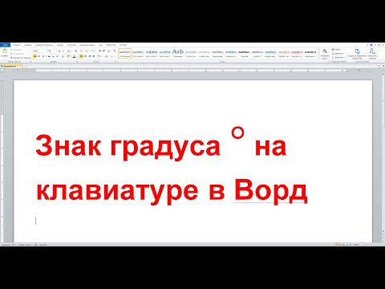Open the Change Case (Aa) menu
Viewport: 385px width, 289px height.
[x=69, y=51]
